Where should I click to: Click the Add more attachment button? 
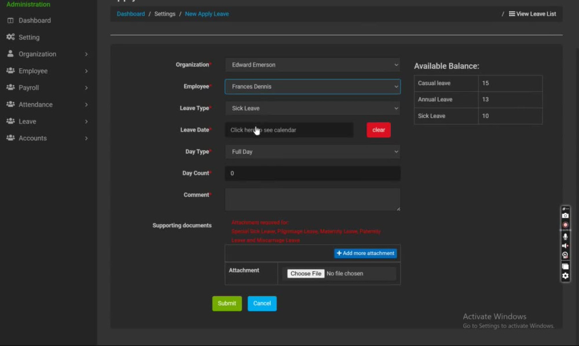(365, 253)
